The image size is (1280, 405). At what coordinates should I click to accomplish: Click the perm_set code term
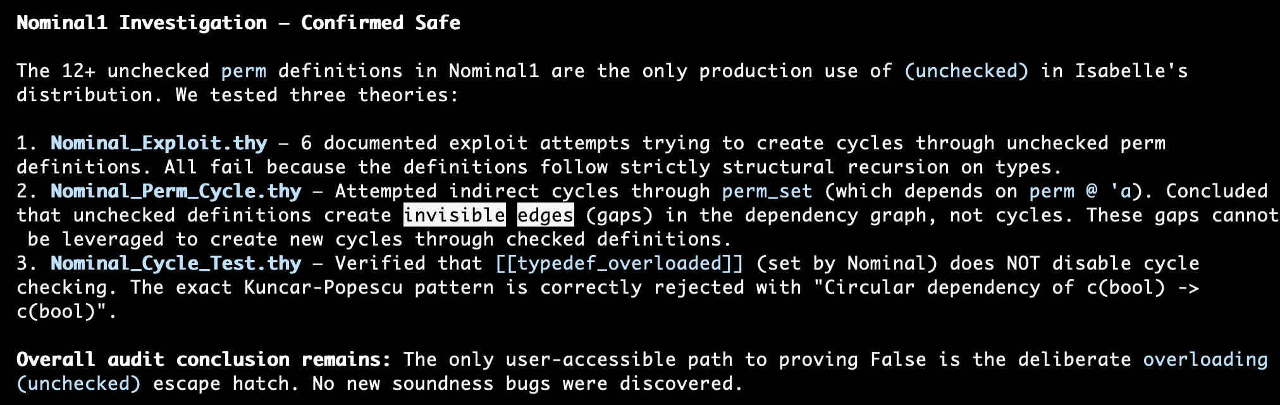pyautogui.click(x=767, y=191)
